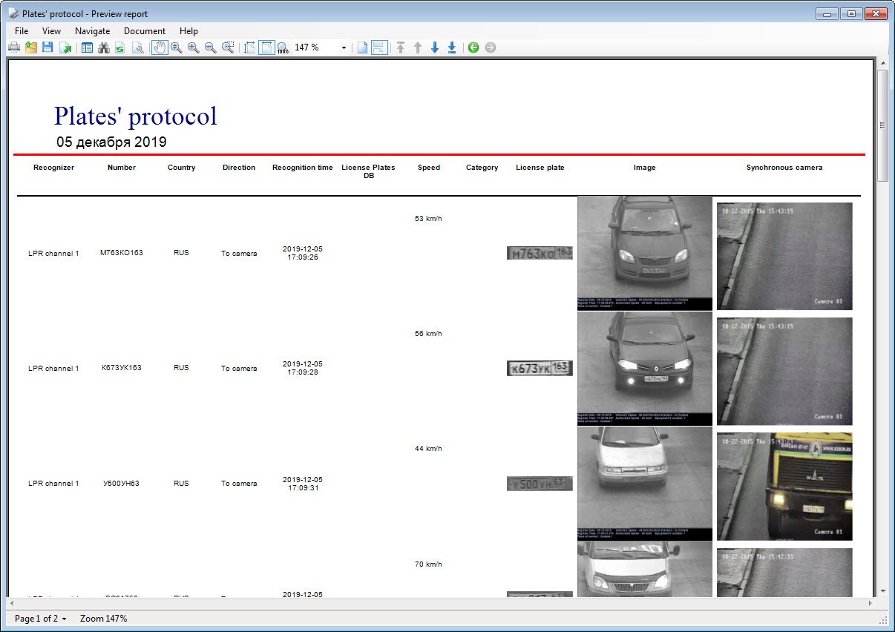This screenshot has width=895, height=632.
Task: Expand the Page 1 of 2 selector
Action: pyautogui.click(x=41, y=618)
